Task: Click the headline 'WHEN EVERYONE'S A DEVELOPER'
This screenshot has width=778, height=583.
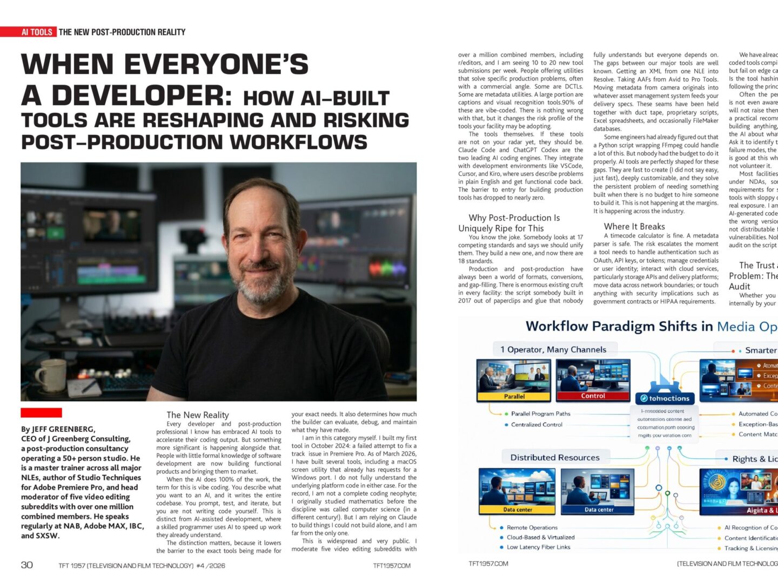Action: point(165,80)
